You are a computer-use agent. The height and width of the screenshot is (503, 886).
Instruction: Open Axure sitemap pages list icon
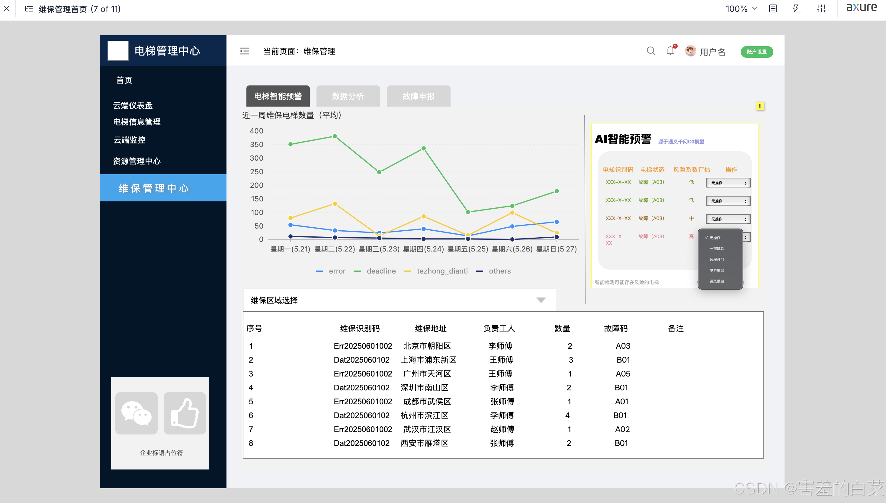[x=29, y=9]
